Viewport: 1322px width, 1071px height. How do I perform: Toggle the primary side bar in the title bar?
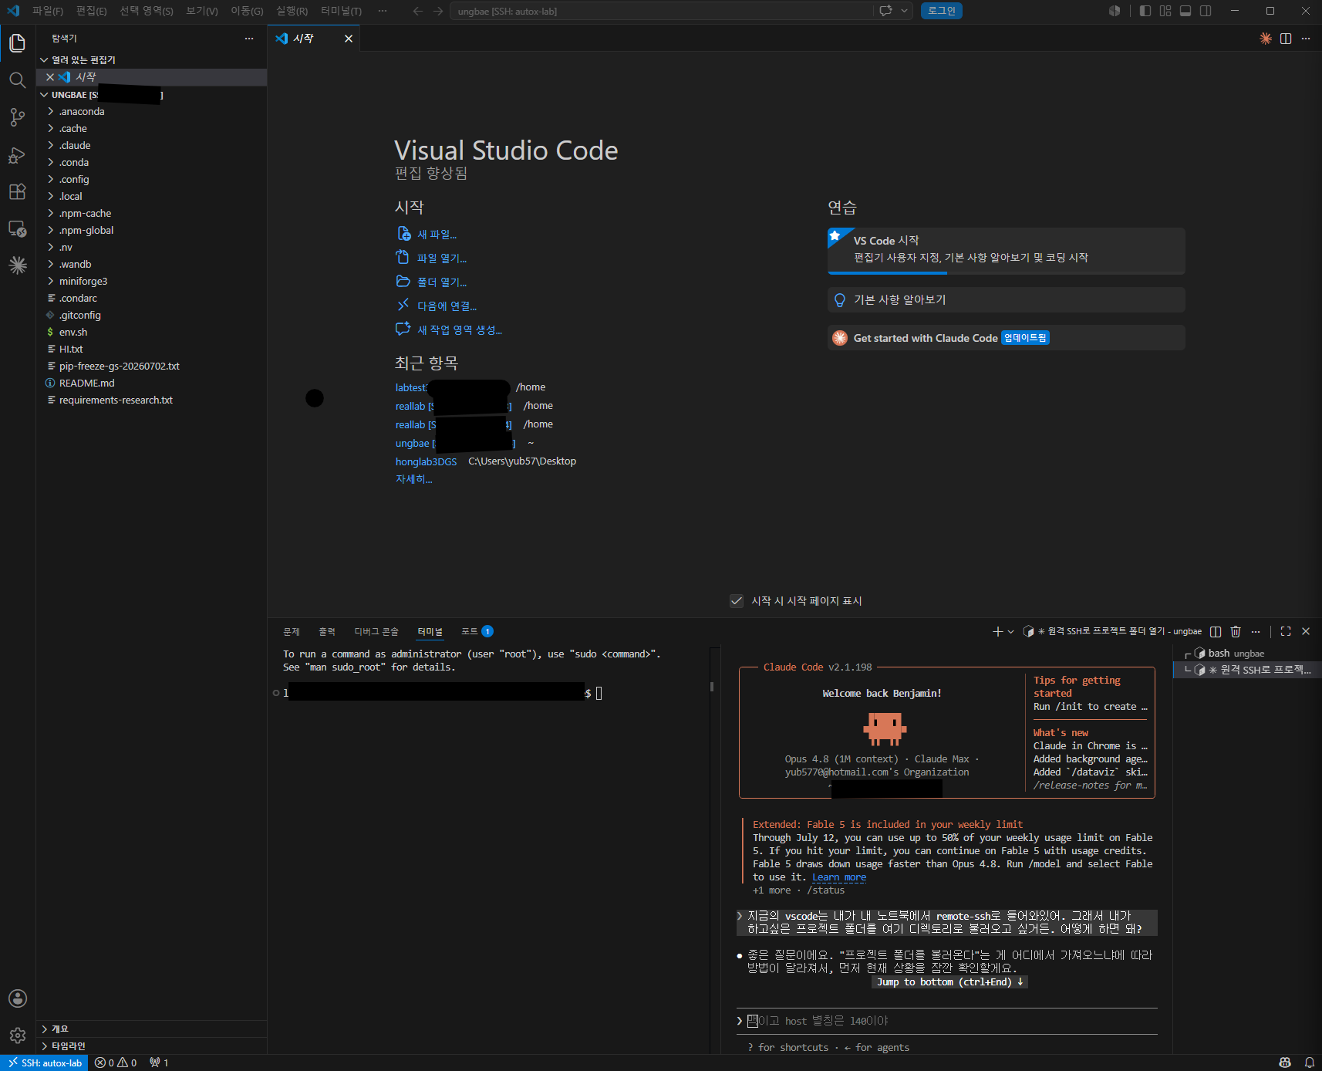click(x=1145, y=11)
